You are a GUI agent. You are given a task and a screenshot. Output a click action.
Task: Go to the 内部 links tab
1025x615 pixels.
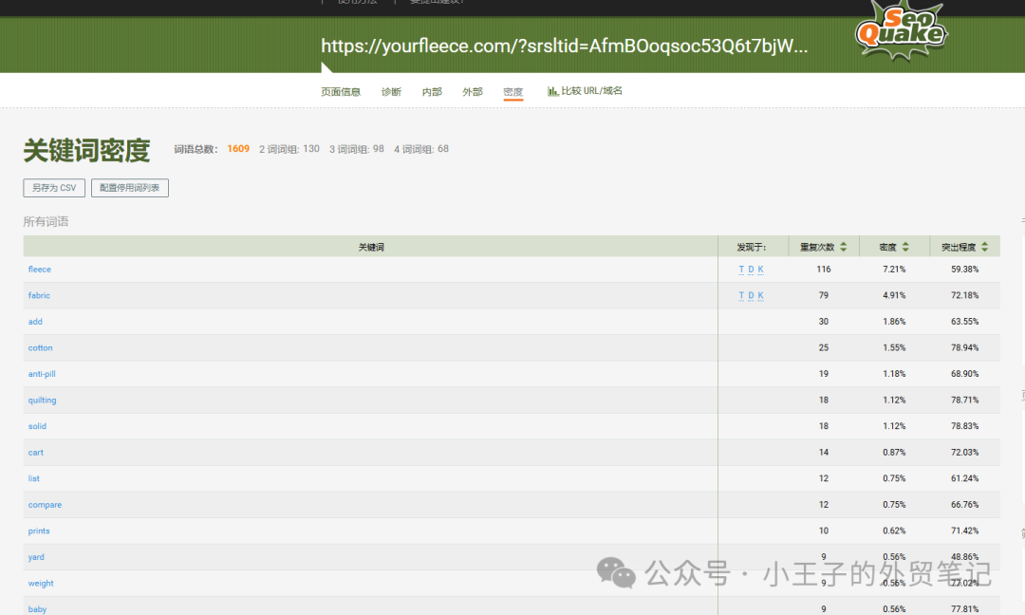point(432,92)
